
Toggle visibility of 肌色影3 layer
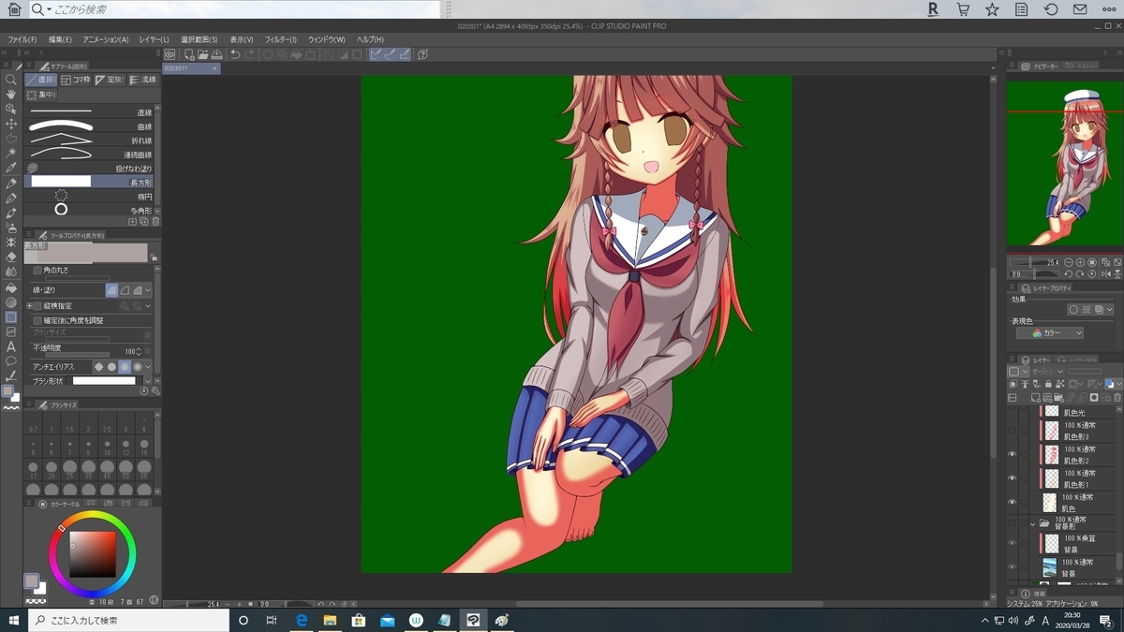pyautogui.click(x=1012, y=431)
